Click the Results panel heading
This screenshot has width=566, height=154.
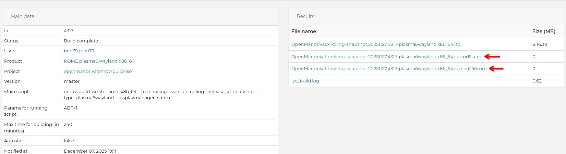[305, 16]
